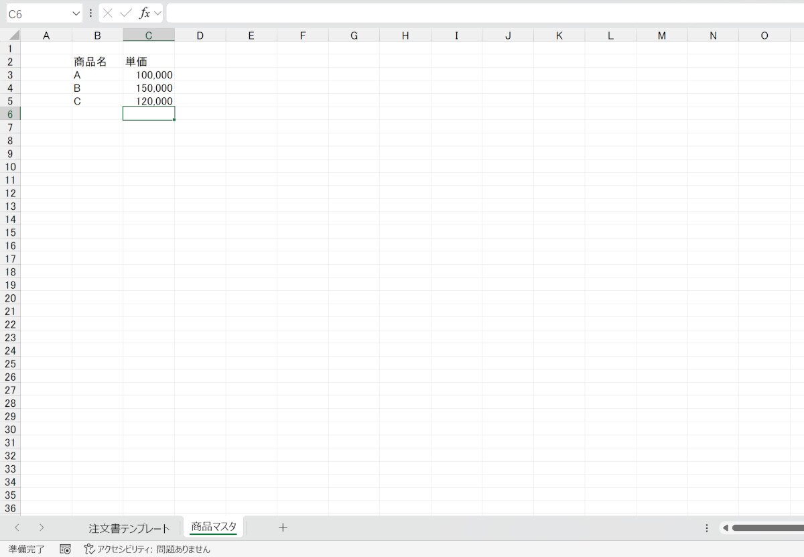Click the Select All triangle corner
The height and width of the screenshot is (557, 804).
coord(13,36)
